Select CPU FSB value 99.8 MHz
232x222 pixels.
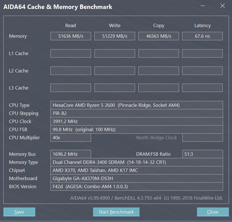(x=137, y=129)
